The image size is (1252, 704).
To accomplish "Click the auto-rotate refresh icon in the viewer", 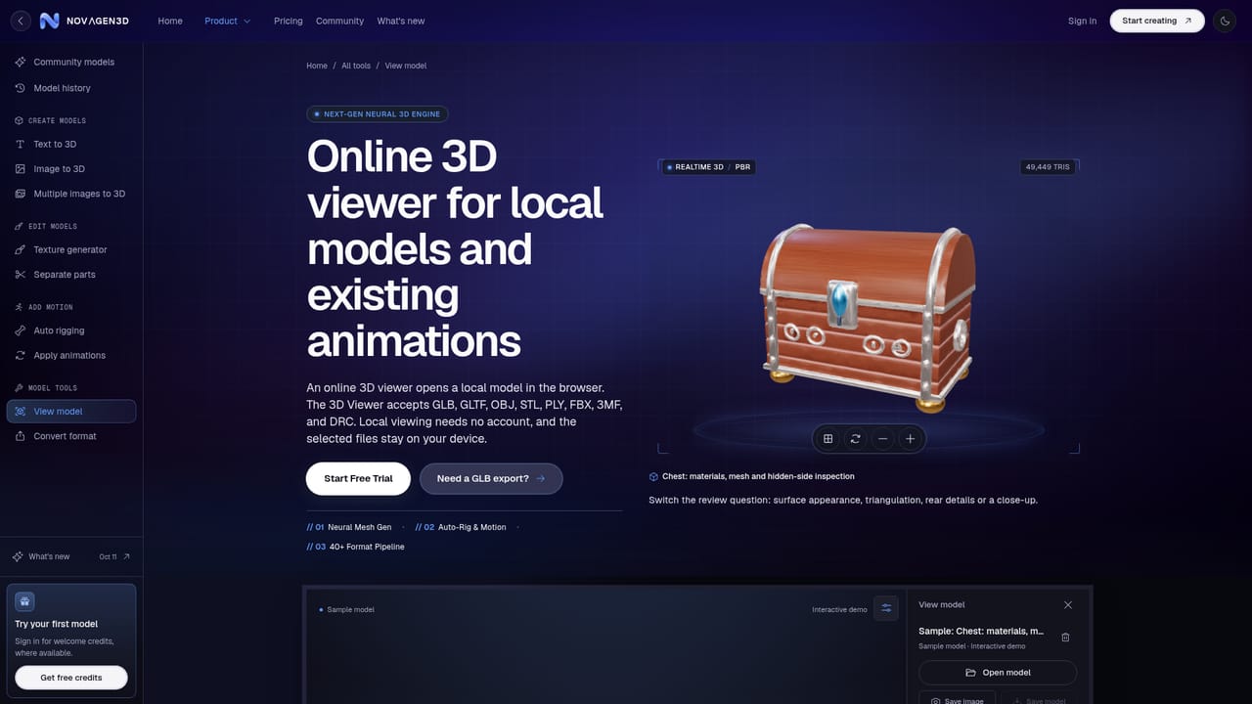I will point(855,439).
